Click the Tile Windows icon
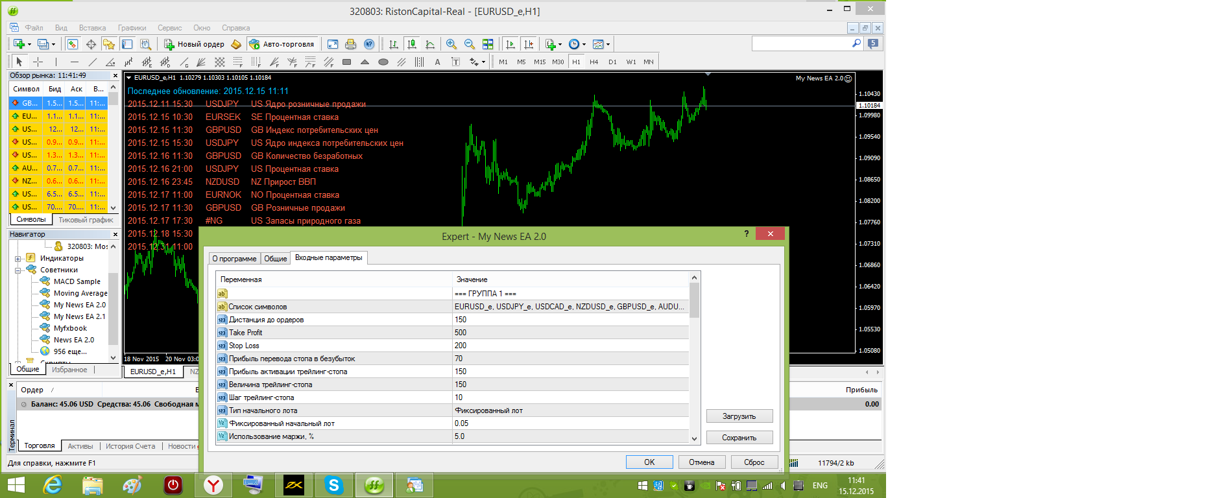Image resolution: width=1224 pixels, height=498 pixels. (488, 44)
